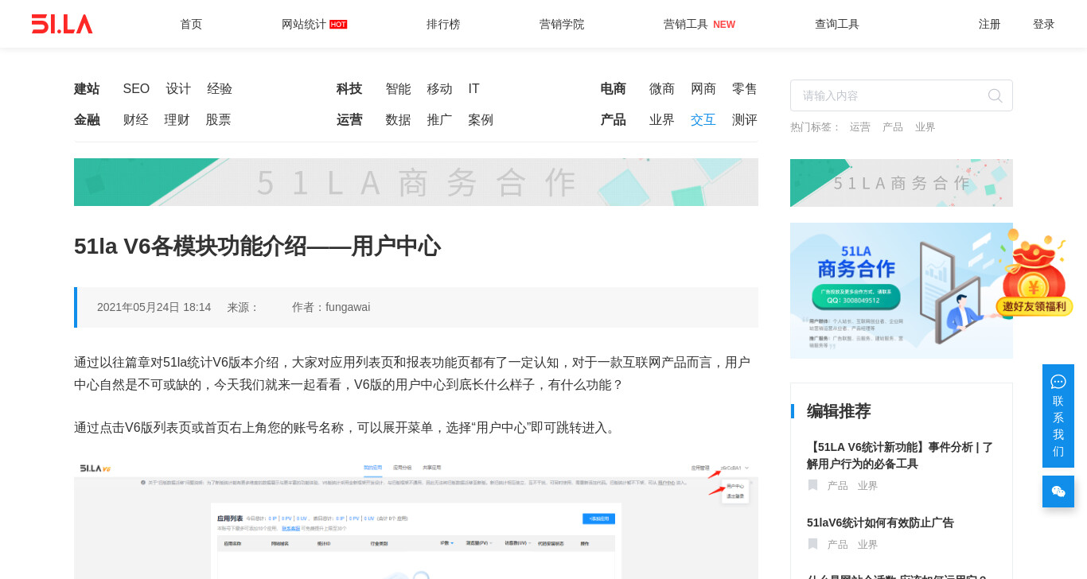Open 首页 in top navigation
Viewport: 1087px width, 579px height.
click(x=191, y=24)
